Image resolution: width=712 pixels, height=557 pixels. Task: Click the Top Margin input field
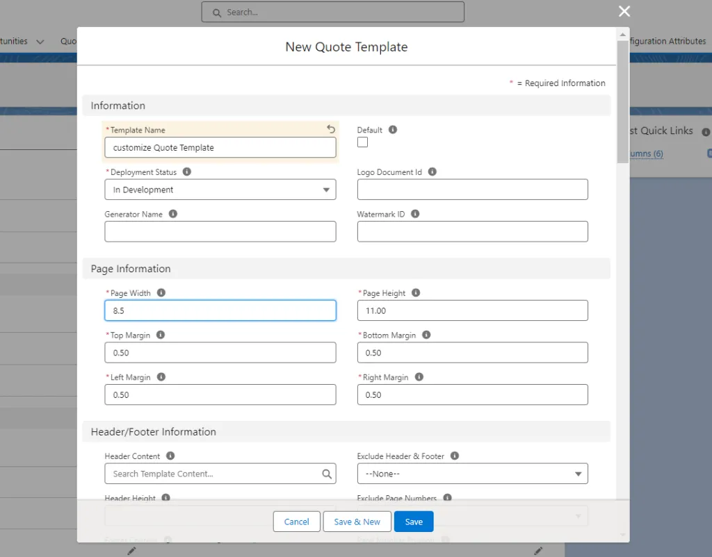pos(220,352)
